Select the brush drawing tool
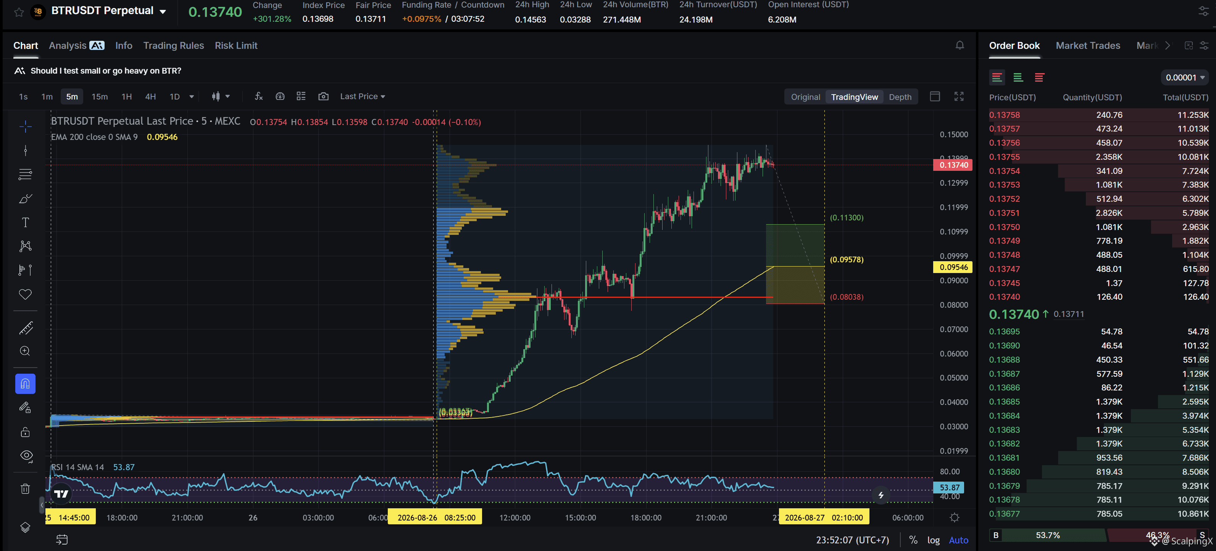This screenshot has width=1216, height=551. [26, 199]
